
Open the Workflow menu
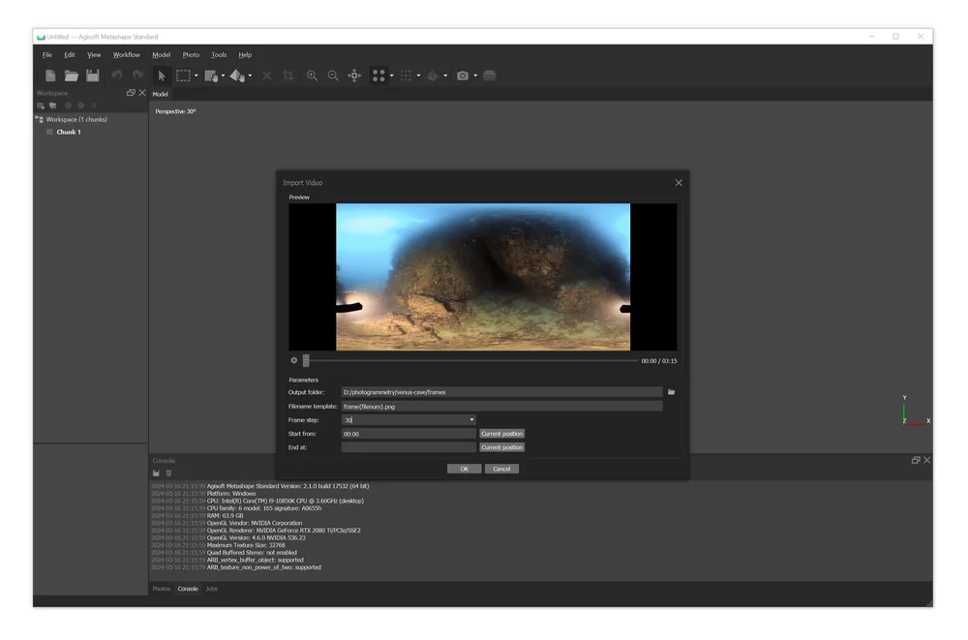(x=125, y=54)
